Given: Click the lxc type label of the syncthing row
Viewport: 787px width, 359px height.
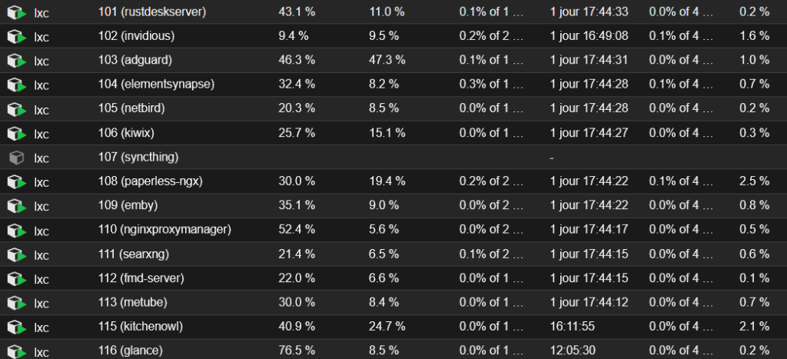Looking at the screenshot, I should (x=42, y=158).
